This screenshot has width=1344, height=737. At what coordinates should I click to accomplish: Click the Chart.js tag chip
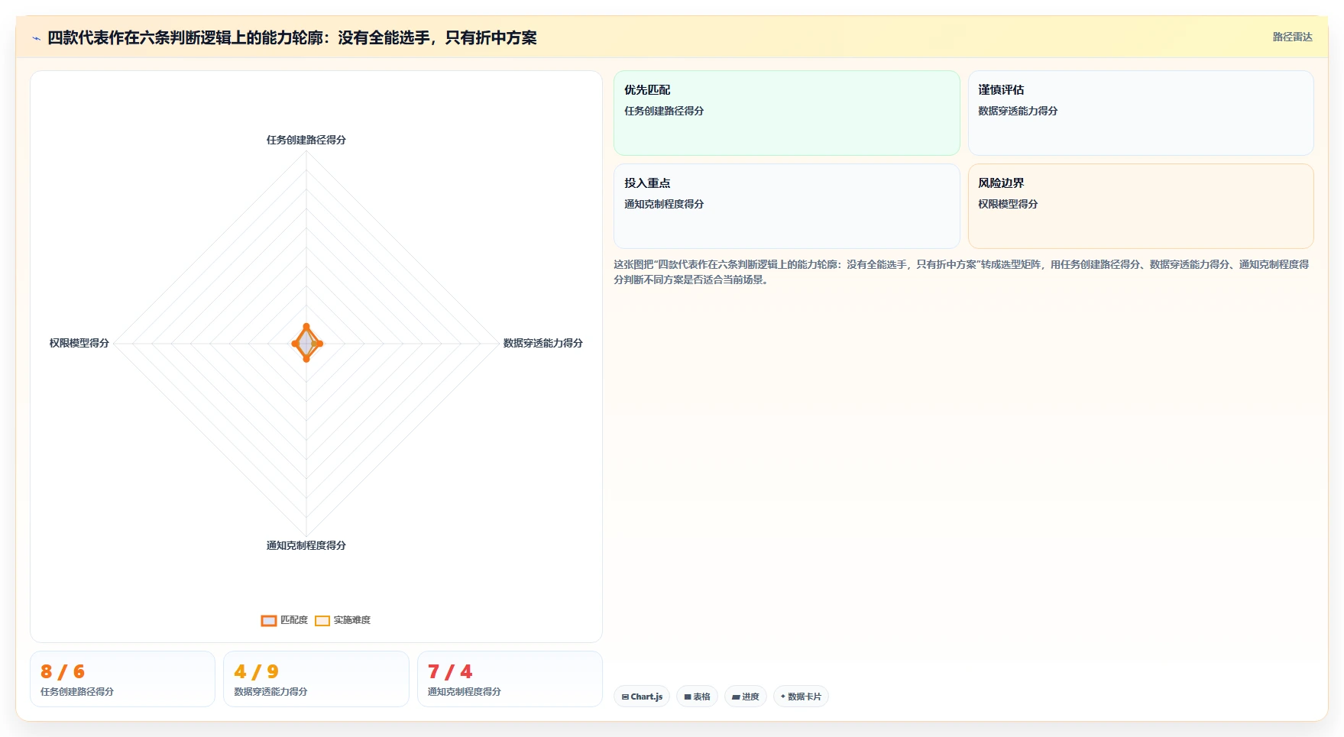pyautogui.click(x=642, y=697)
